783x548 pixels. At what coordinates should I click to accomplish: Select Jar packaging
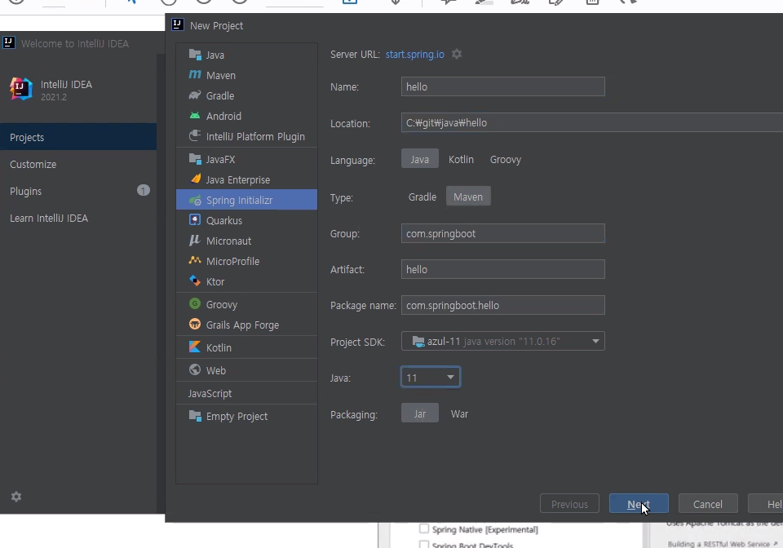(420, 413)
